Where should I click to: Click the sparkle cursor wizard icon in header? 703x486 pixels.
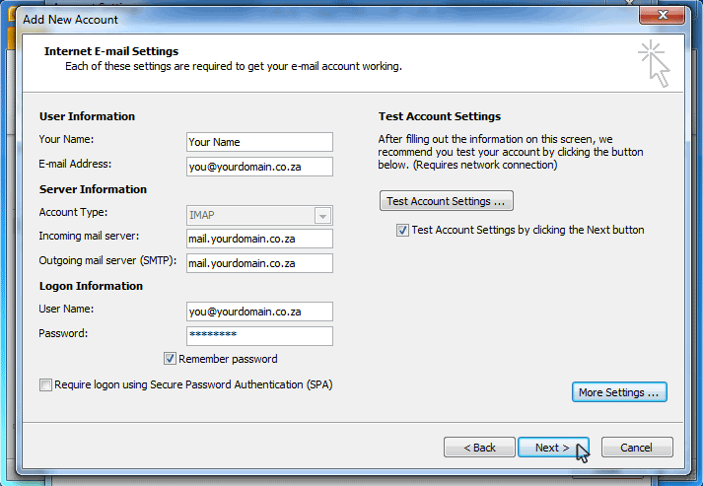click(654, 63)
